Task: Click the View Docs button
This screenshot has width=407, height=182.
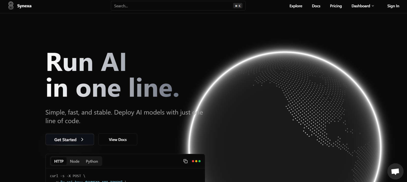Action: pos(118,139)
